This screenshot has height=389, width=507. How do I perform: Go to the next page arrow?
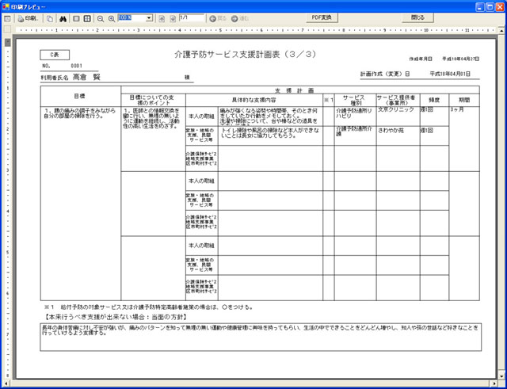click(172, 17)
